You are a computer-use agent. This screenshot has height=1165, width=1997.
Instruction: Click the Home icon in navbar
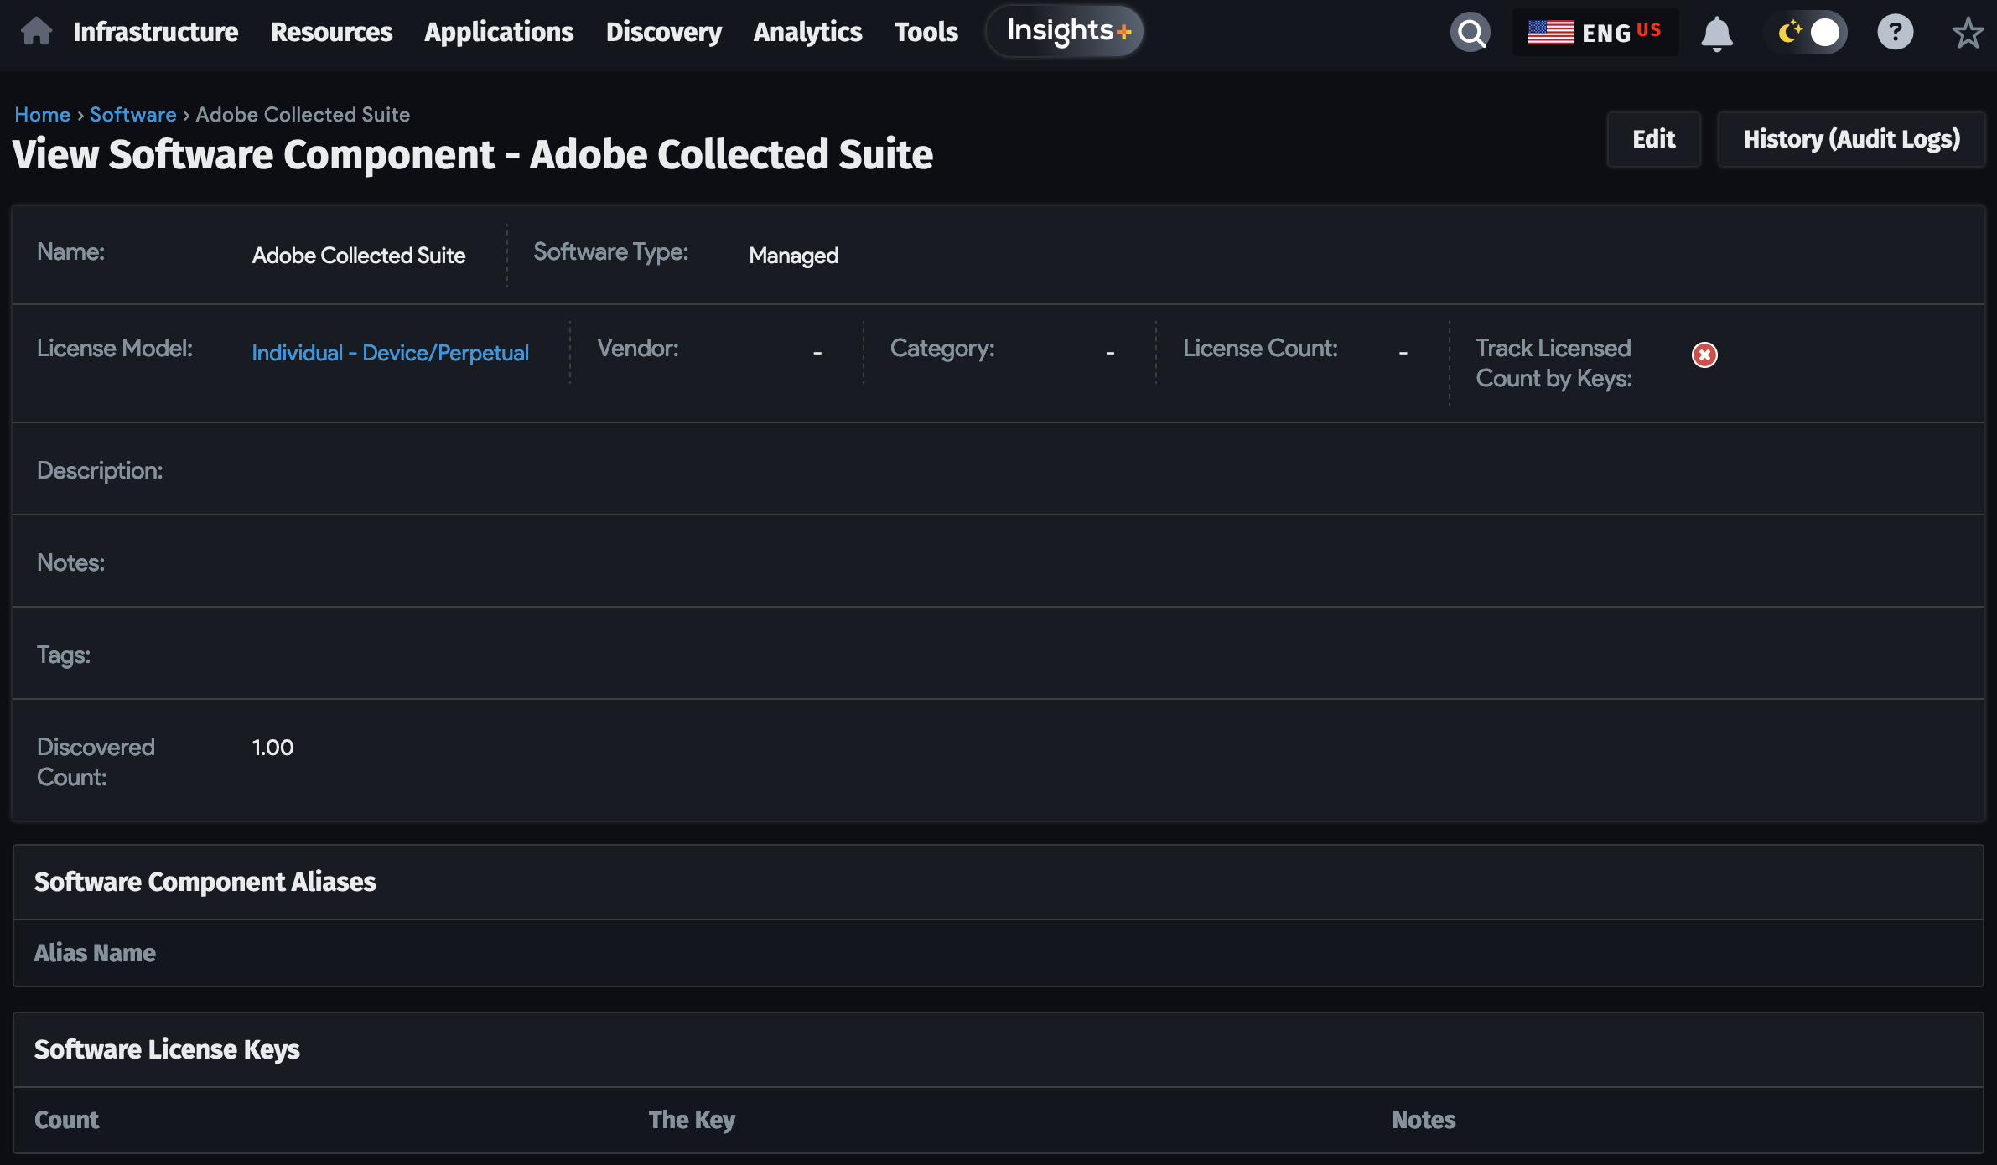point(36,32)
